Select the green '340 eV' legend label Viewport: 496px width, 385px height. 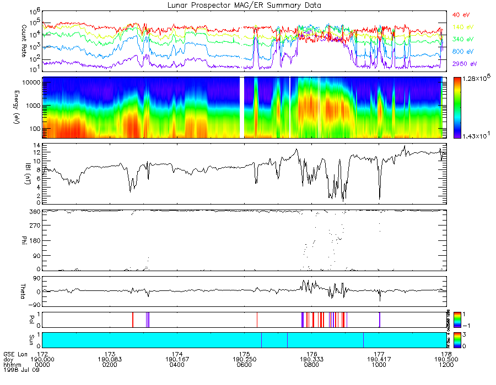[463, 39]
